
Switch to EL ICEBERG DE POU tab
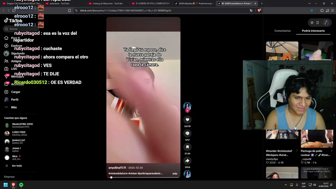tap(150, 3)
